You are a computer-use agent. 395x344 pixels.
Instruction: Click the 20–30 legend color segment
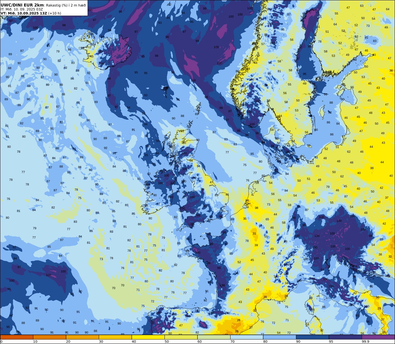click(82, 337)
